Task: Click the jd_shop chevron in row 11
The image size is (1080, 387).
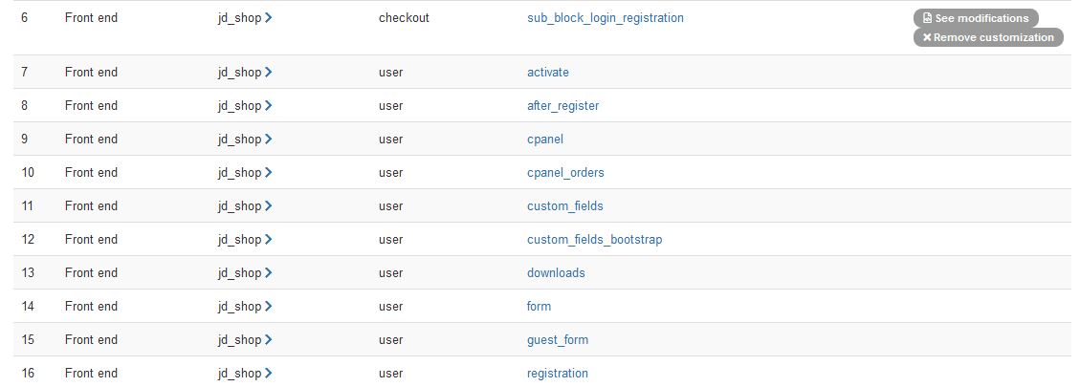Action: click(269, 205)
